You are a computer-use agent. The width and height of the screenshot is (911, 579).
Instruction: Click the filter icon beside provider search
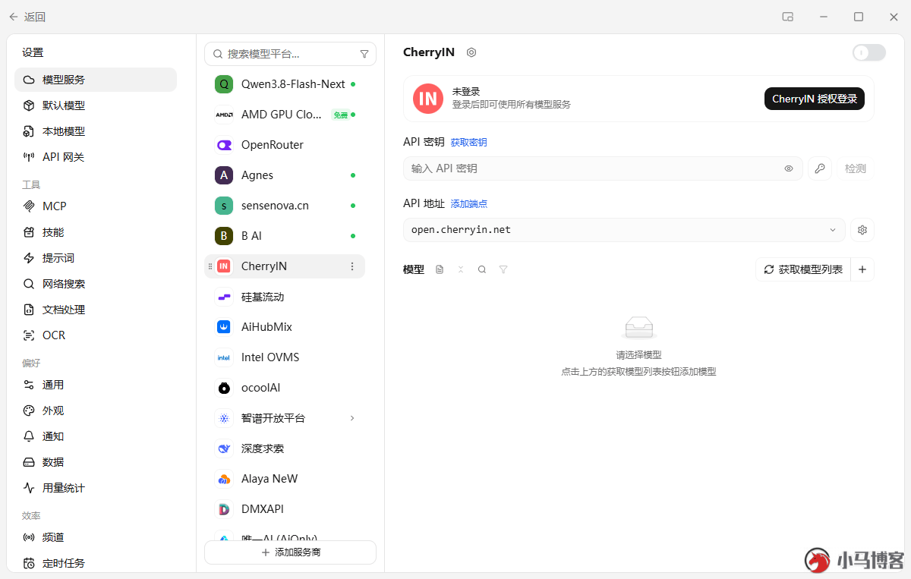pyautogui.click(x=364, y=54)
